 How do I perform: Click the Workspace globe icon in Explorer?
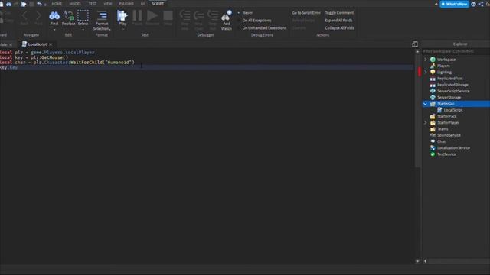tap(433, 60)
